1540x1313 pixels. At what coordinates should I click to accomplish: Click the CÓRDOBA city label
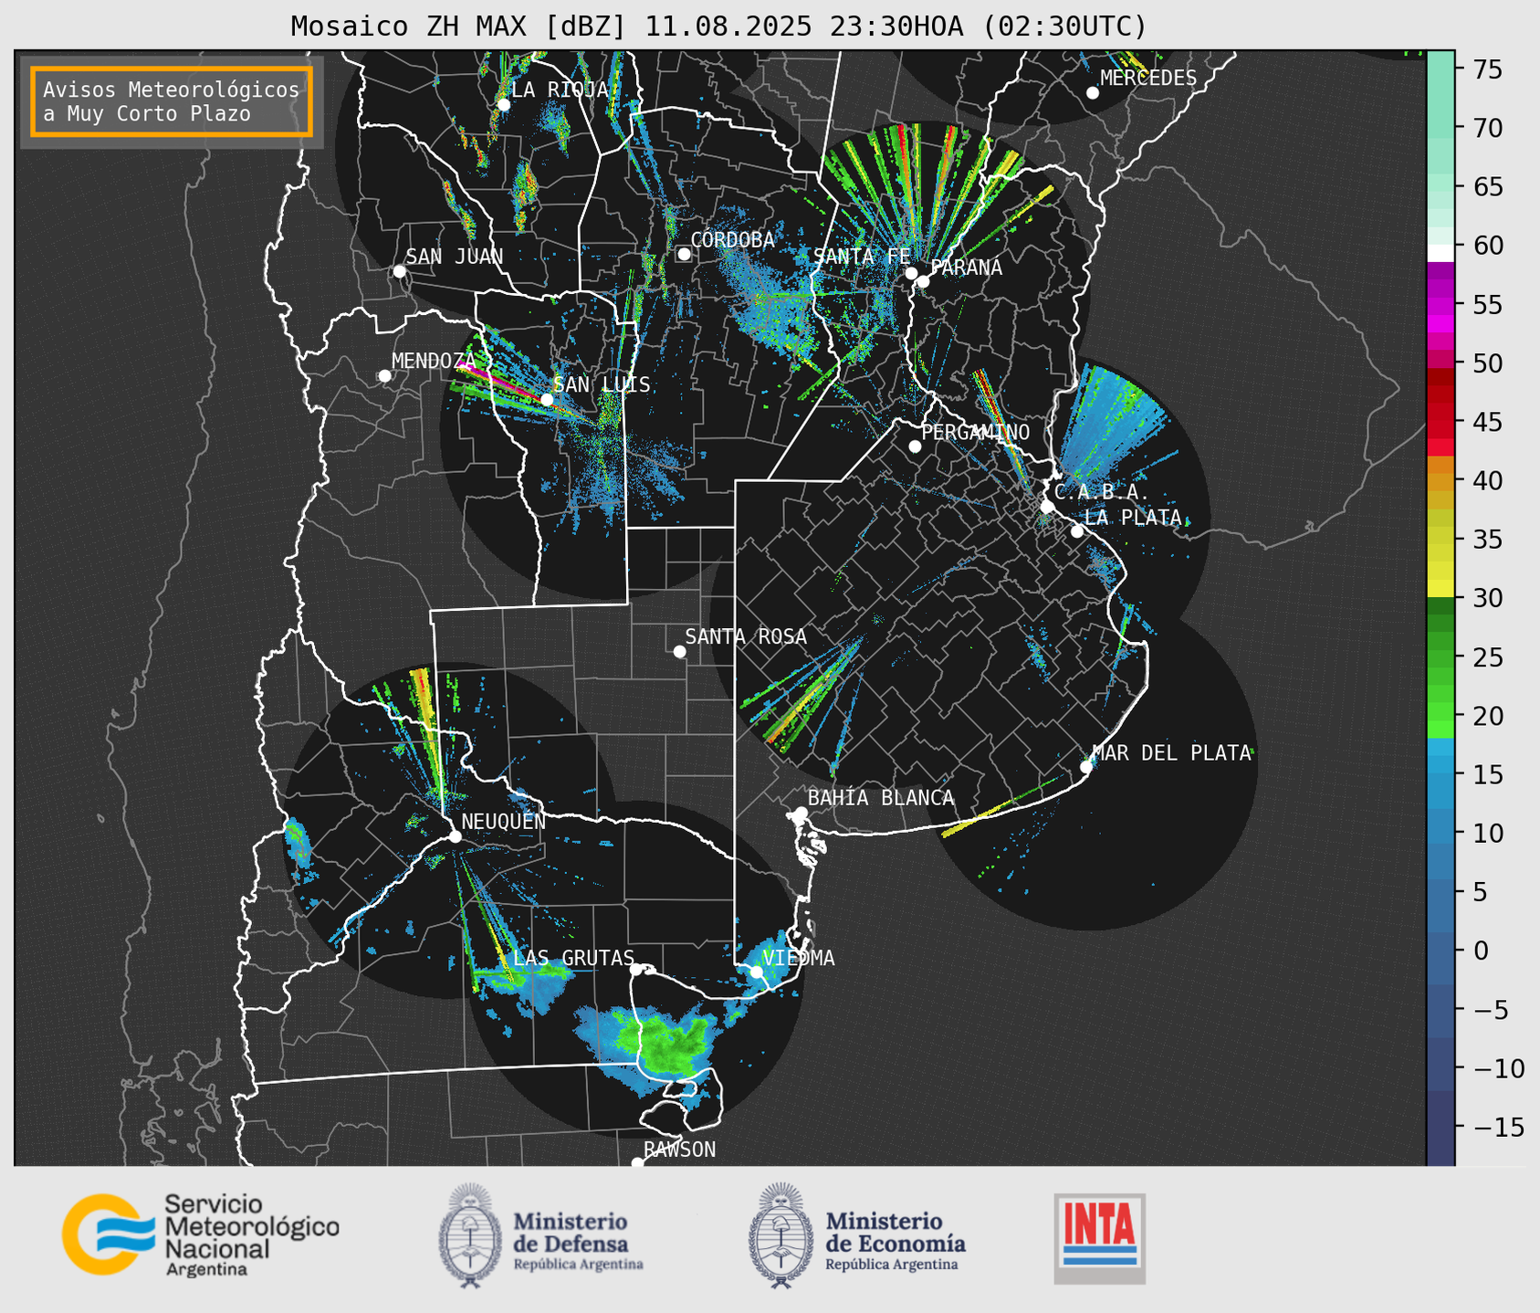click(x=733, y=240)
